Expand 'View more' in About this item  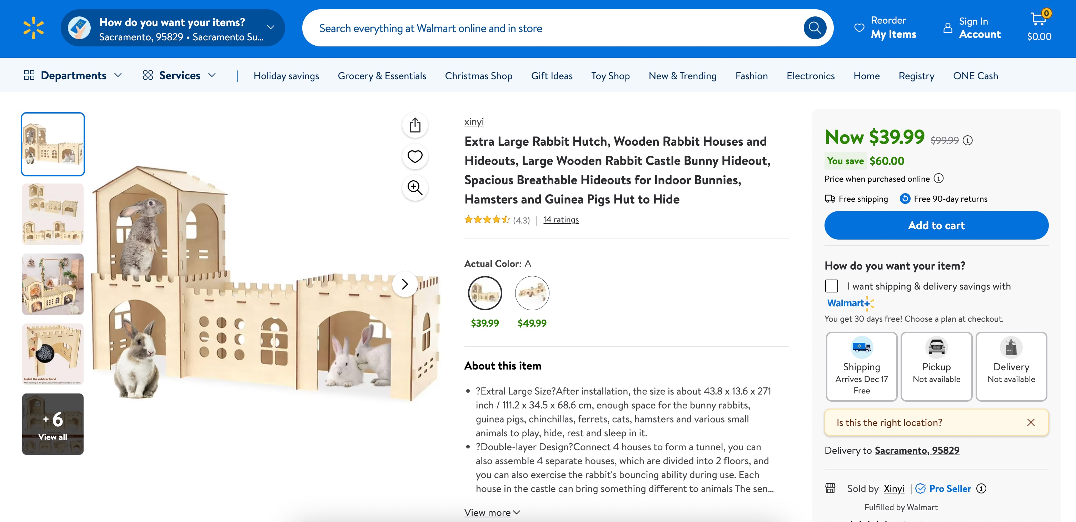tap(492, 512)
